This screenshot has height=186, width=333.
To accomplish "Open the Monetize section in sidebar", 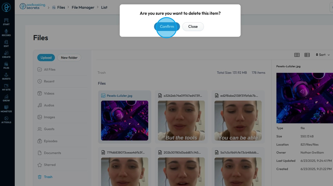I will pos(6,109).
